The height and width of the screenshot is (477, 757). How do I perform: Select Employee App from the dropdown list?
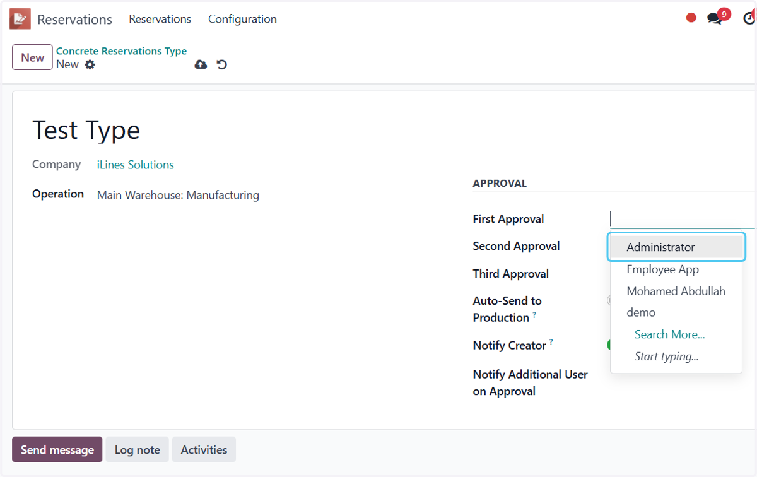coord(676,269)
